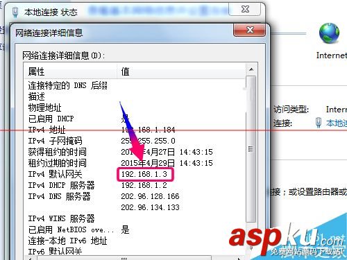Select the IPv4 DNS 服务器 property

point(59,196)
